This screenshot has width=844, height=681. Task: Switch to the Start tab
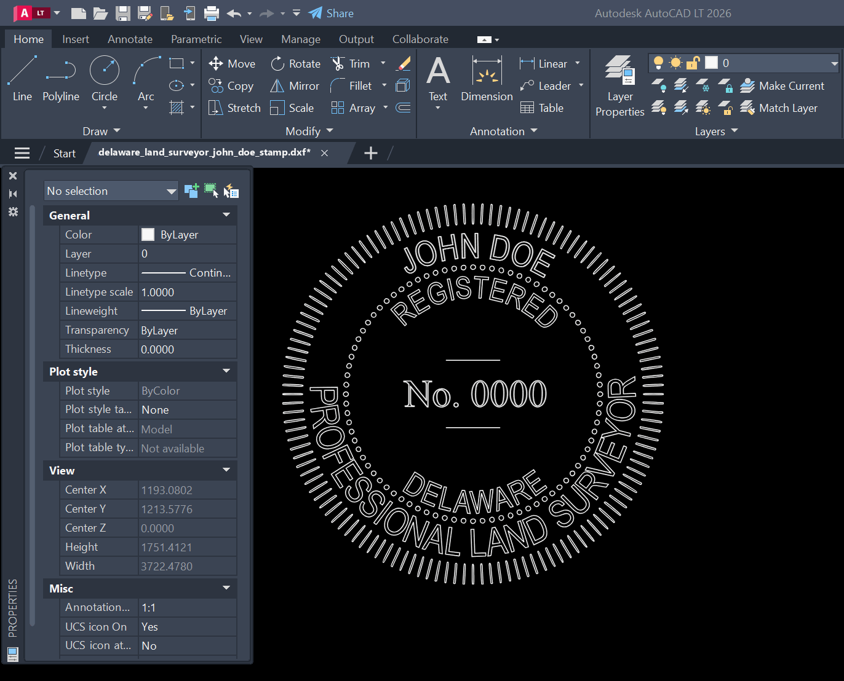64,153
